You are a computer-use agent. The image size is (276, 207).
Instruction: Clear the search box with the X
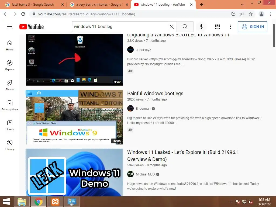(x=172, y=27)
